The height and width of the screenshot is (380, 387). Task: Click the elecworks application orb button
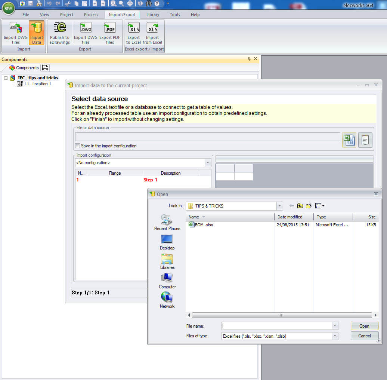8,8
